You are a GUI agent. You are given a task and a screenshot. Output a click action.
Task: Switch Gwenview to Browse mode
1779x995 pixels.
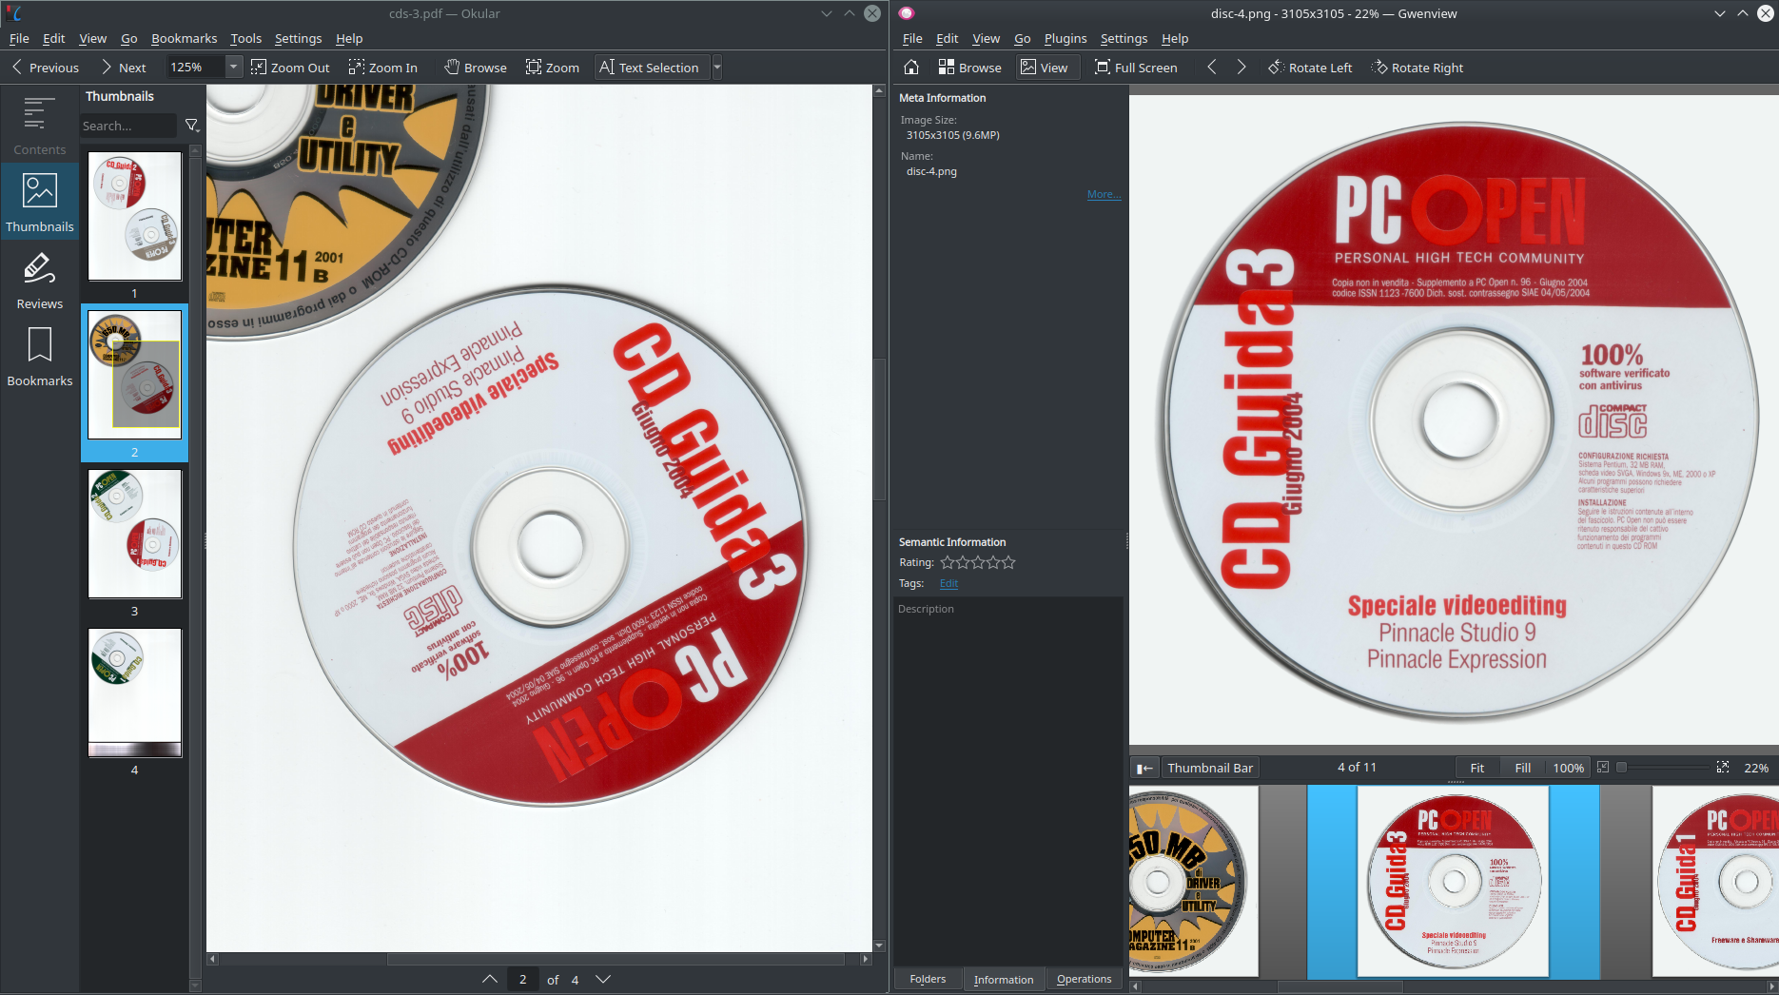969,68
